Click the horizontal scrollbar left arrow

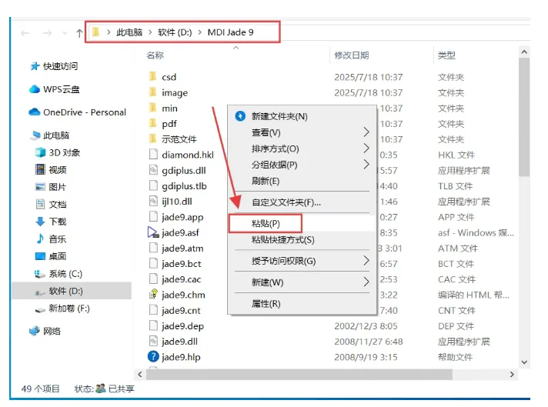point(140,374)
